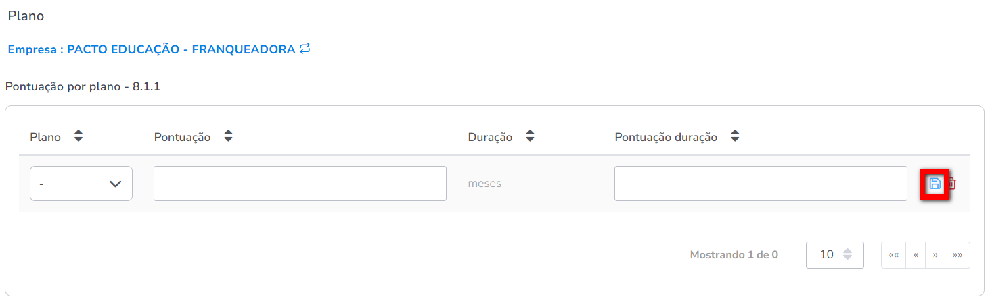Go to the last page

[x=957, y=255]
